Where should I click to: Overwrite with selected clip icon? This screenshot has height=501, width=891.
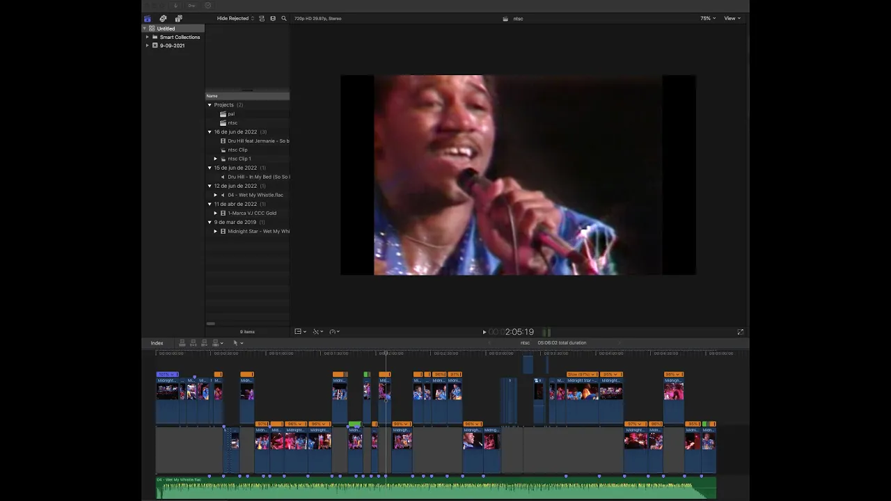pyautogui.click(x=216, y=343)
